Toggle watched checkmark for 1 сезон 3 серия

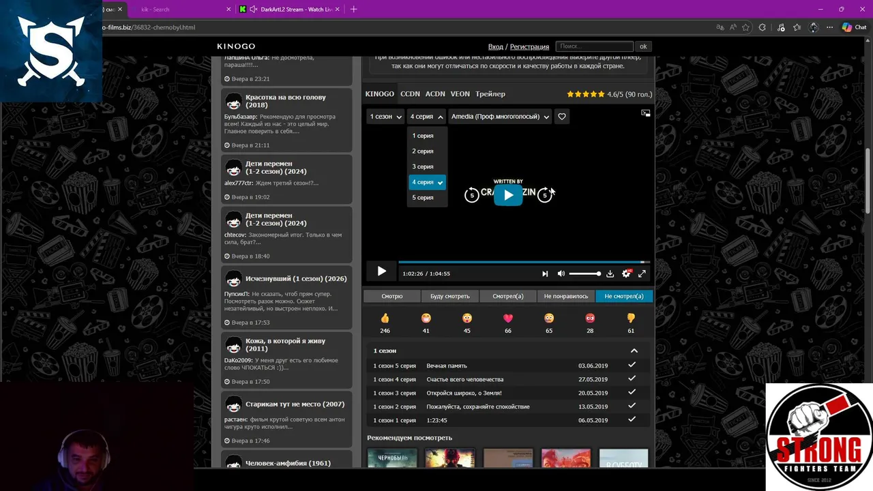[632, 392]
